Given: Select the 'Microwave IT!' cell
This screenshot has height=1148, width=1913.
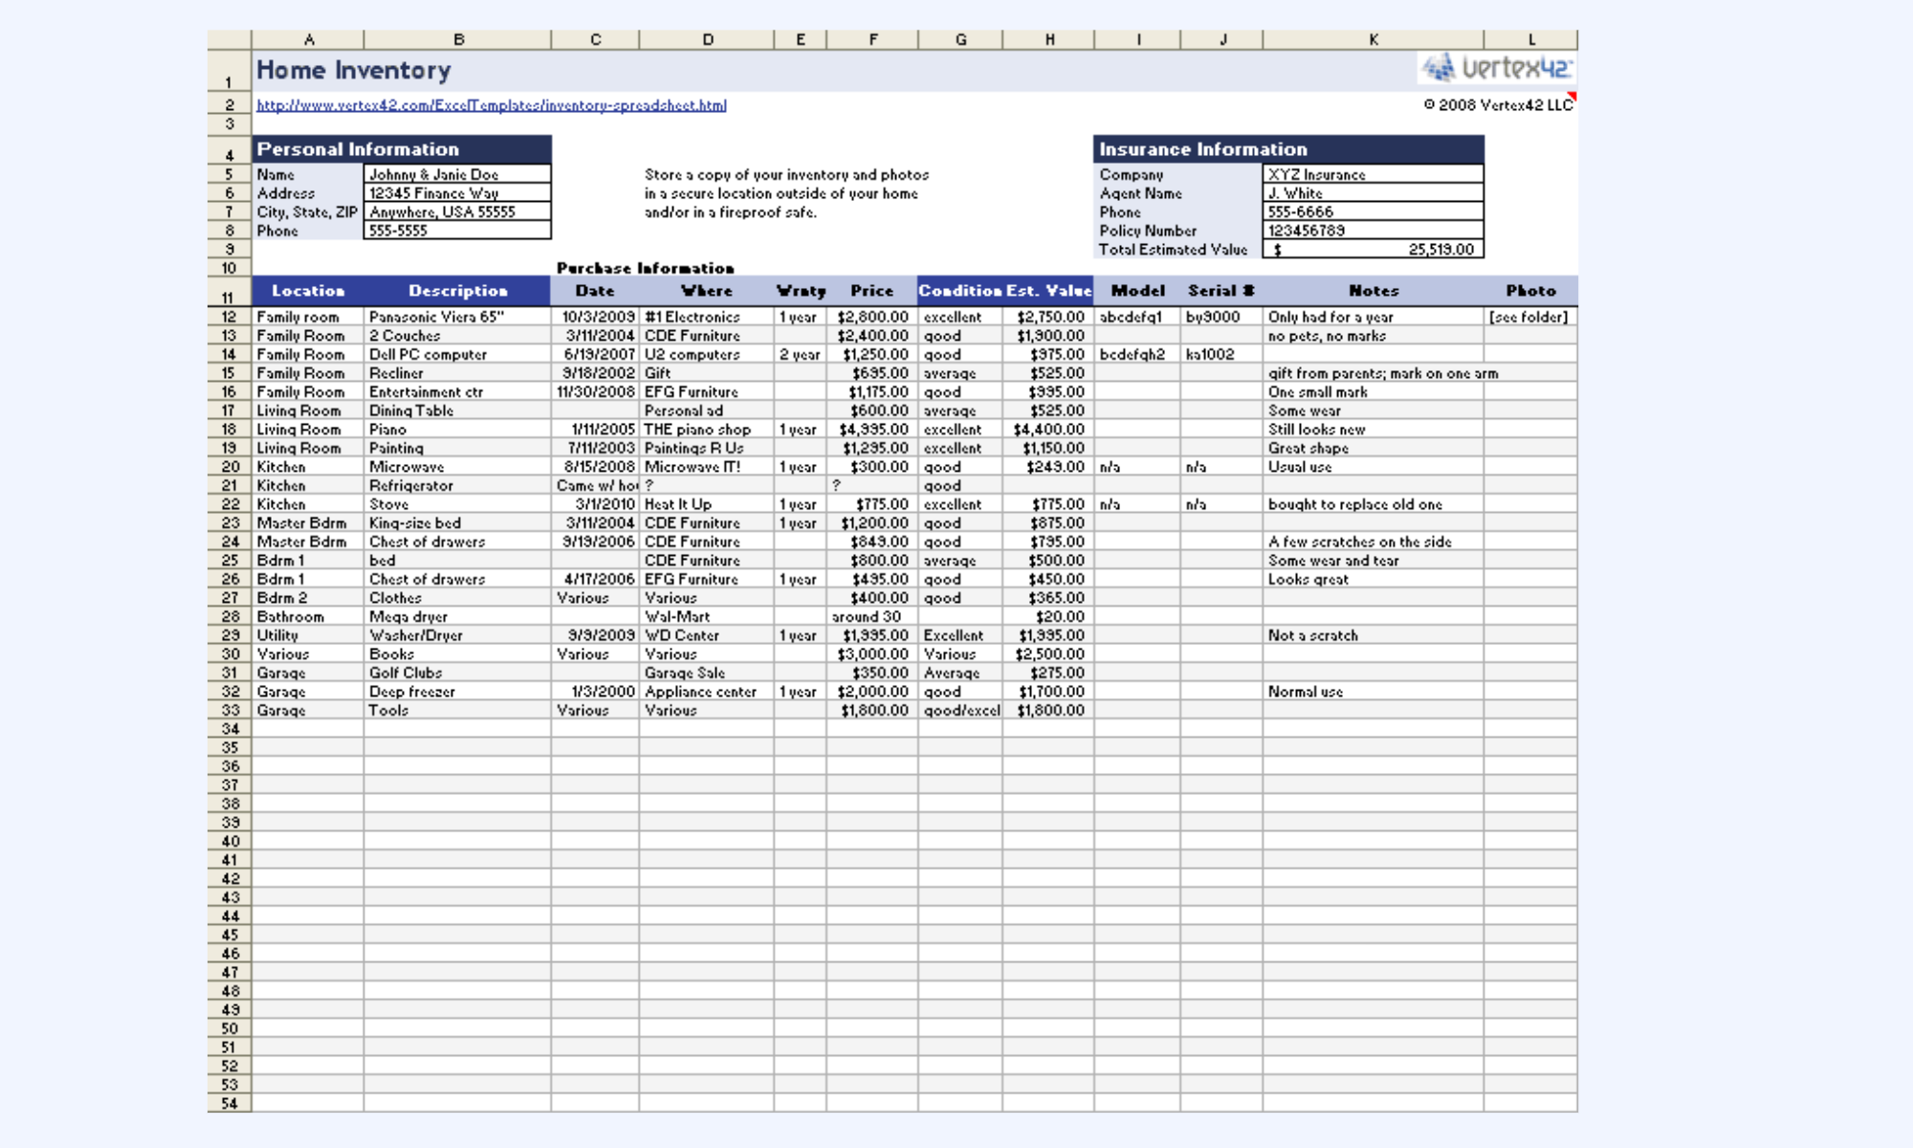Looking at the screenshot, I should [x=707, y=467].
